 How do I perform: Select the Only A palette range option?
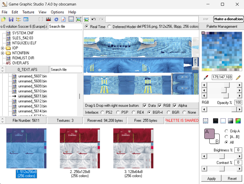click(226, 131)
